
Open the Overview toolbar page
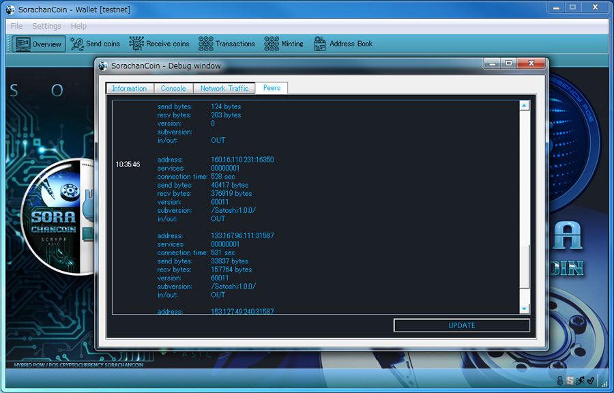38,44
